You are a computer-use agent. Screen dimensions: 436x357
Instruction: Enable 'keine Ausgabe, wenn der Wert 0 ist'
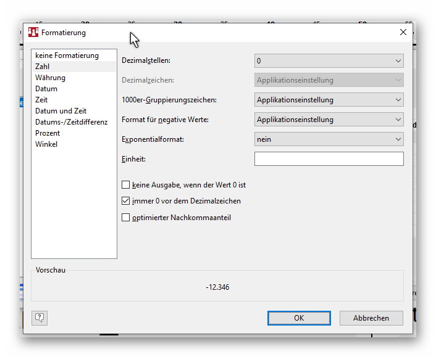click(x=126, y=184)
